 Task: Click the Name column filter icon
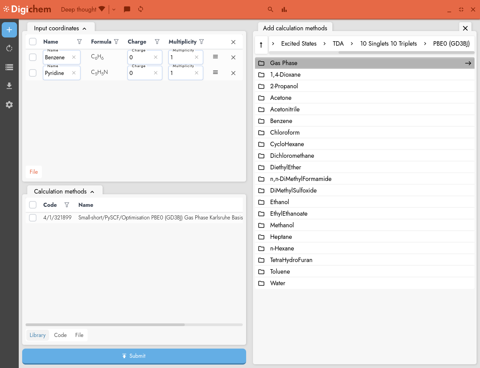[x=79, y=42]
